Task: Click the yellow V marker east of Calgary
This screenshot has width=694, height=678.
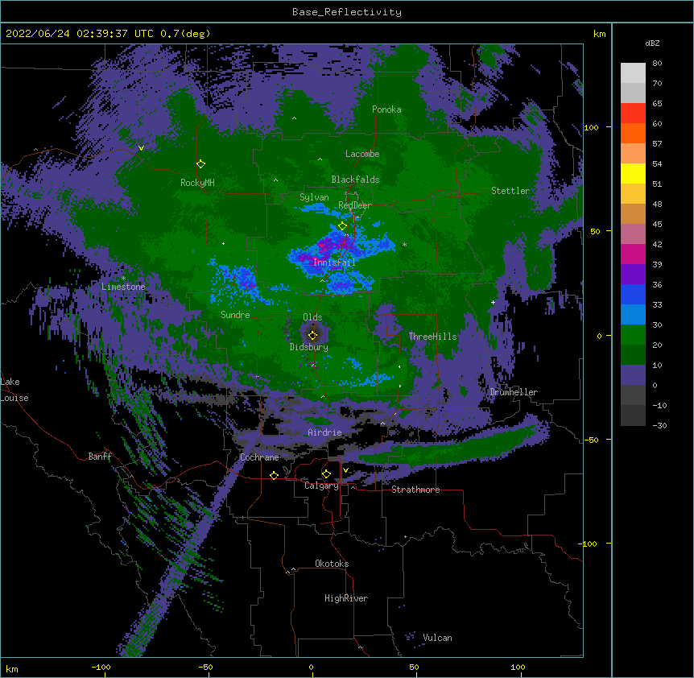Action: pos(345,470)
